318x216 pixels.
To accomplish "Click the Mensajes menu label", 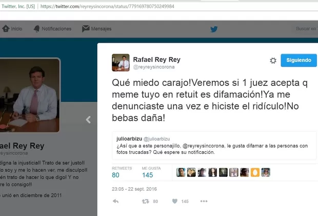I will (101, 29).
